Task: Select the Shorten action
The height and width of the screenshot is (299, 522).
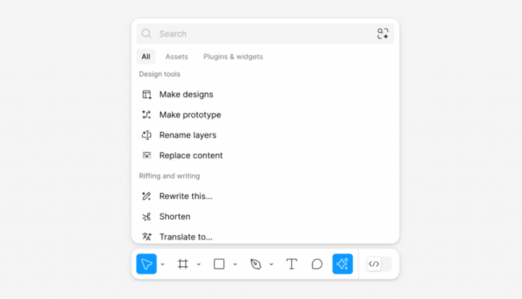Action: 265,216
